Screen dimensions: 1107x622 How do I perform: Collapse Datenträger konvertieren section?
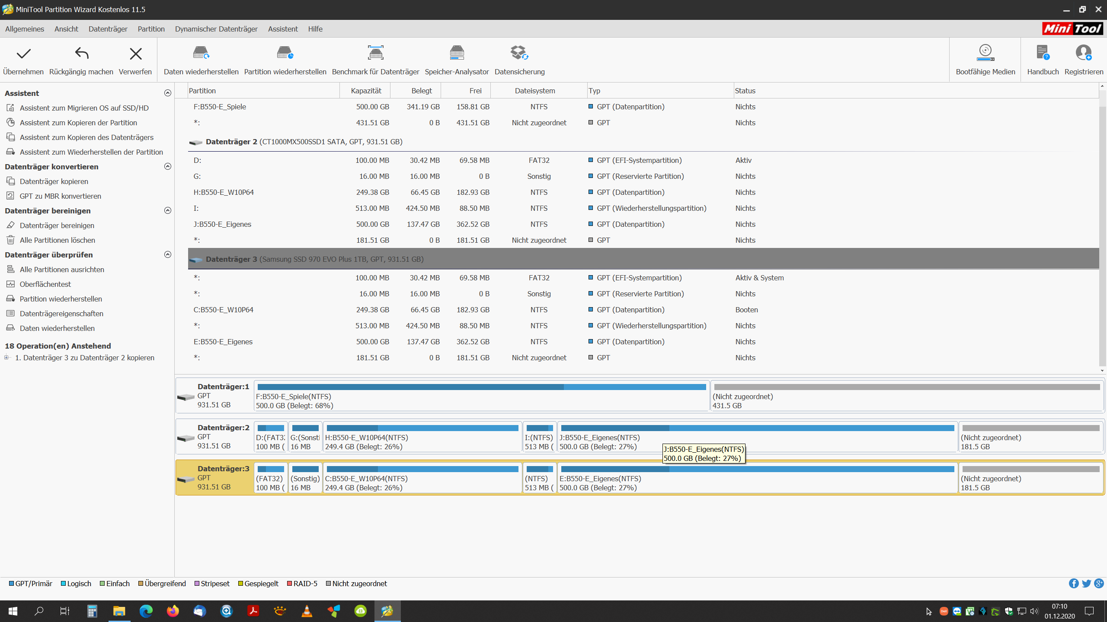[168, 167]
